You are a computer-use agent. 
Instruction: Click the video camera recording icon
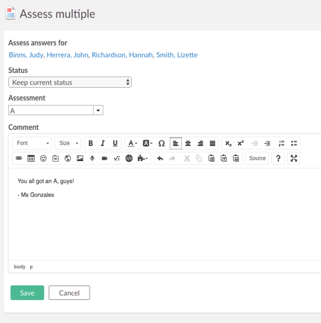pos(105,158)
